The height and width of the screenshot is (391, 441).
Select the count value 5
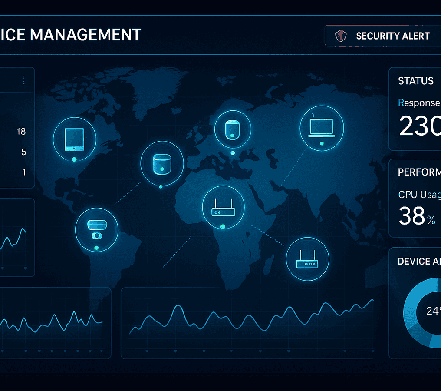(x=23, y=152)
